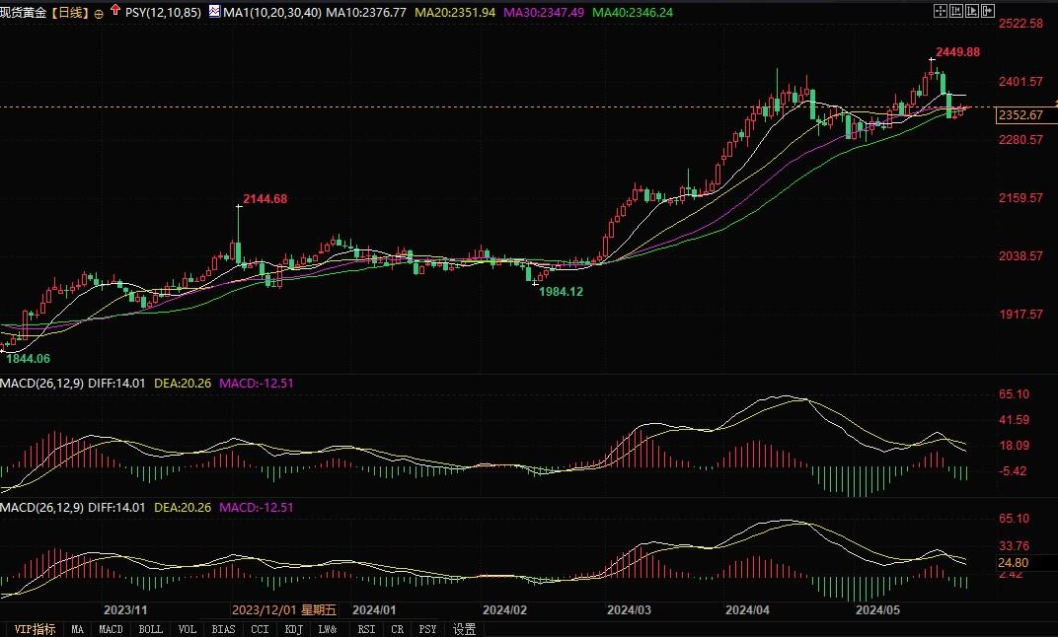Click the green MA40:2346.24 value
1058x637 pixels.
click(x=633, y=12)
